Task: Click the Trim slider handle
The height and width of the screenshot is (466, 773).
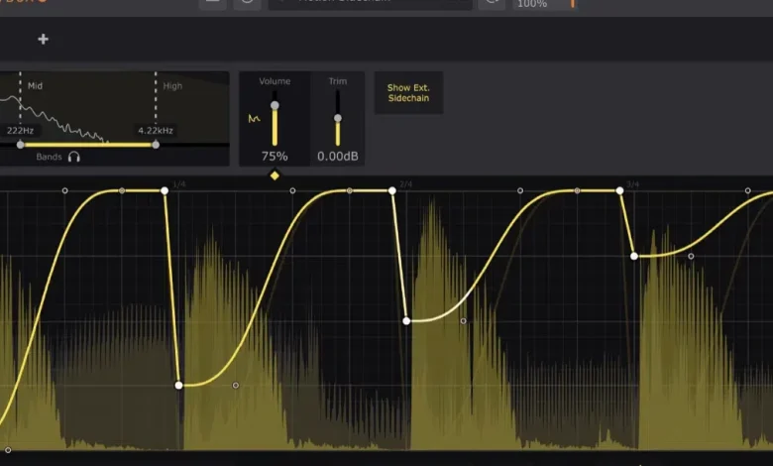Action: pos(337,118)
